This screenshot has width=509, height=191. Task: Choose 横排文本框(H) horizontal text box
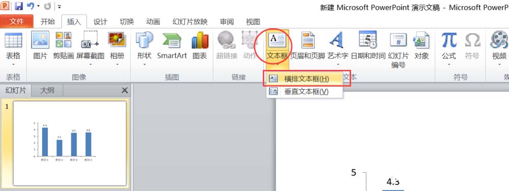[304, 79]
